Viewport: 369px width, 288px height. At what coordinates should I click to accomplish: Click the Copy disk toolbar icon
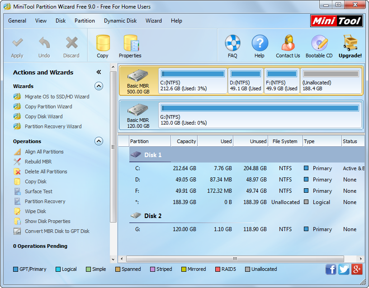(103, 43)
